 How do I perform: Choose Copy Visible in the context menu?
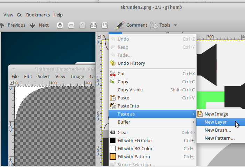point(130,90)
